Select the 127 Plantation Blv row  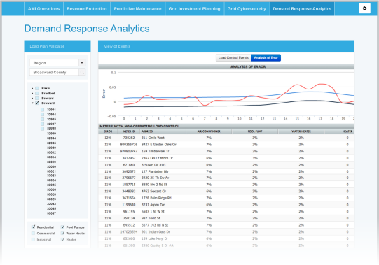coord(226,171)
